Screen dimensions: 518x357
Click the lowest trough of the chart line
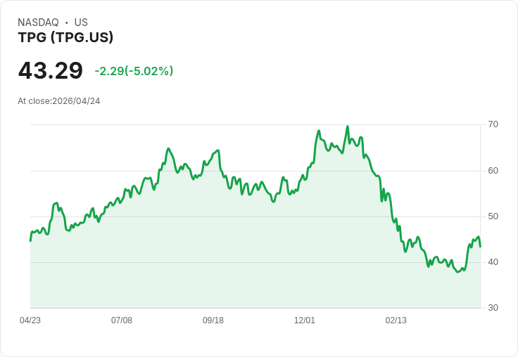coord(458,272)
